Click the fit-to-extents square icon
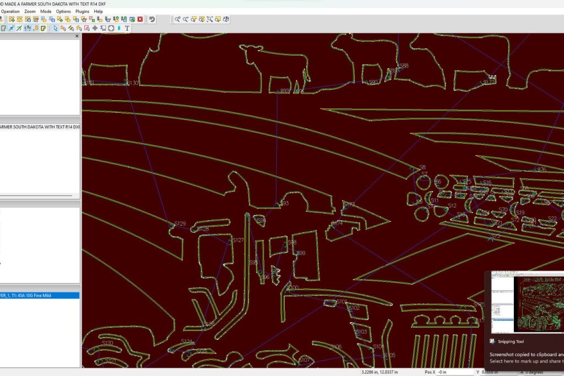This screenshot has height=376, width=564. coord(111,28)
